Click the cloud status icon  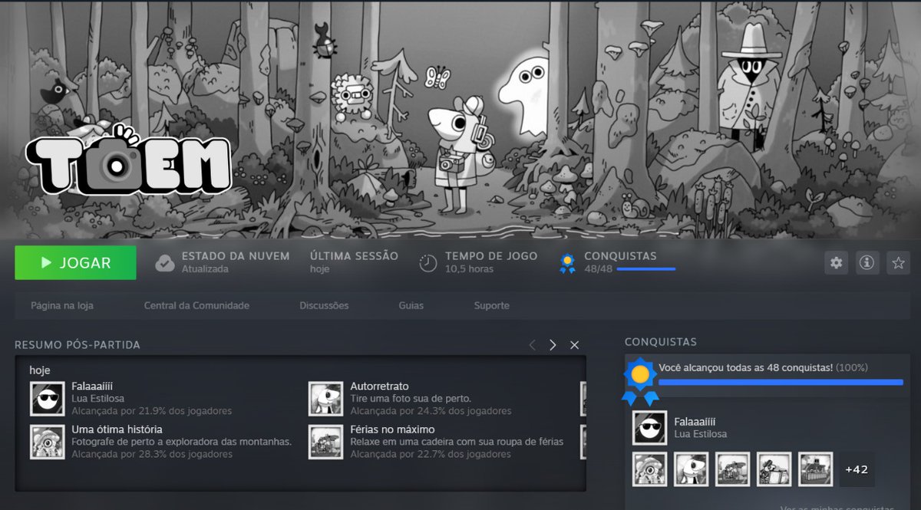(x=165, y=263)
